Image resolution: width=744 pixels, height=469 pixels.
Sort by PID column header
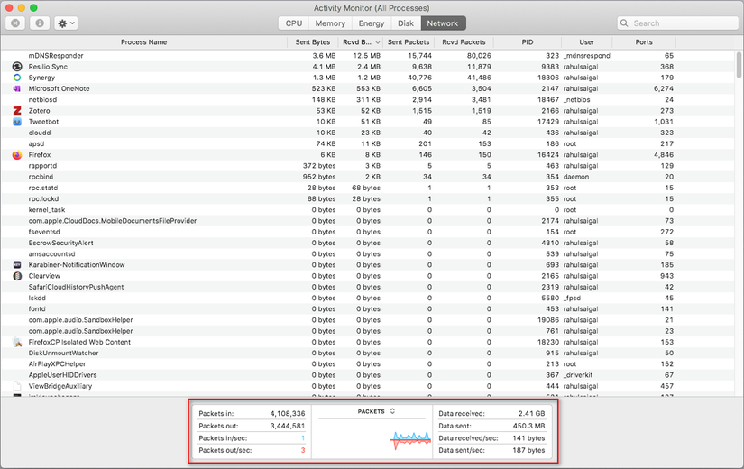tap(528, 42)
